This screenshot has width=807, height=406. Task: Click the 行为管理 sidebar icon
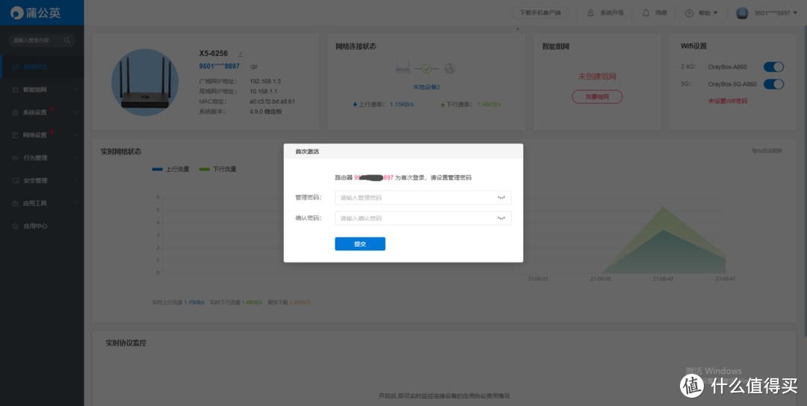click(x=16, y=158)
